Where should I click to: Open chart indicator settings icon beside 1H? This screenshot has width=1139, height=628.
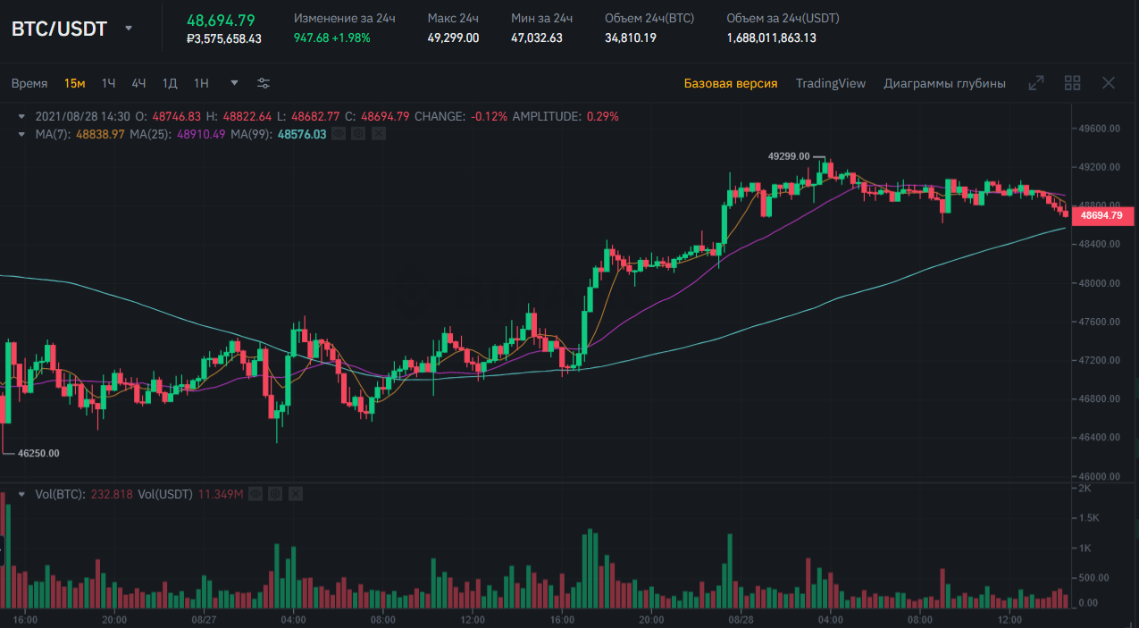point(264,83)
